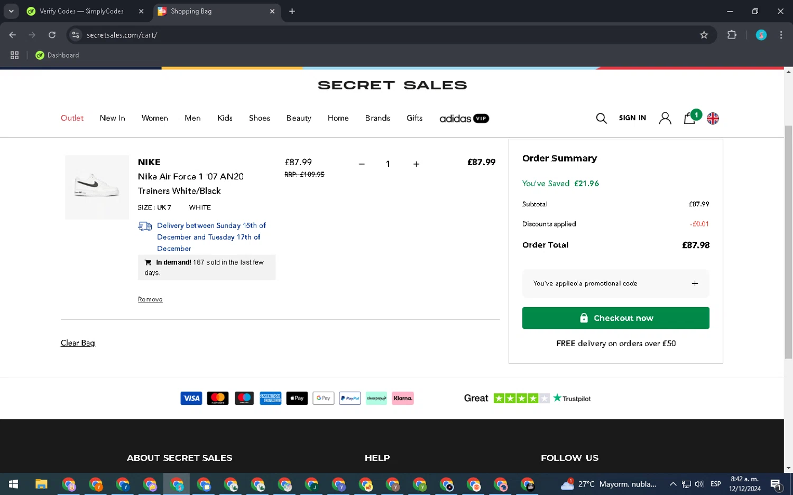The width and height of the screenshot is (793, 495).
Task: Open the account profile icon
Action: (x=665, y=118)
